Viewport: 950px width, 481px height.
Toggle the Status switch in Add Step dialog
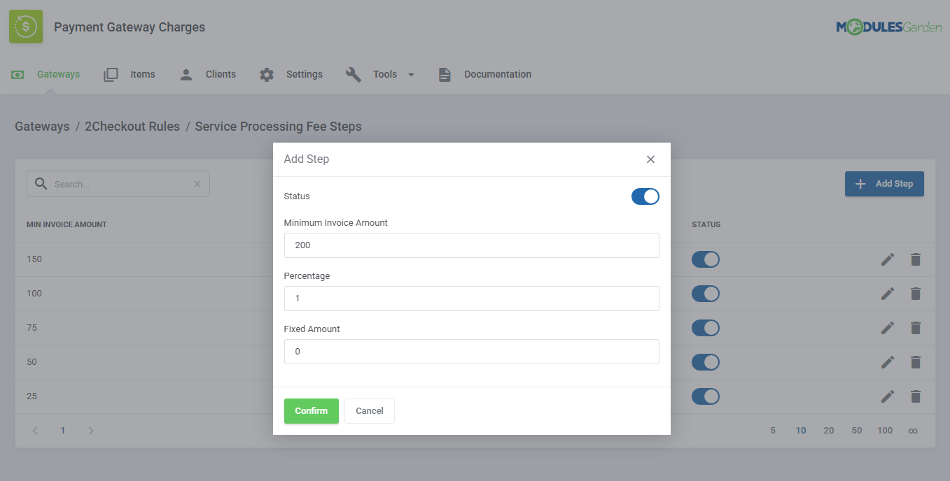[645, 196]
